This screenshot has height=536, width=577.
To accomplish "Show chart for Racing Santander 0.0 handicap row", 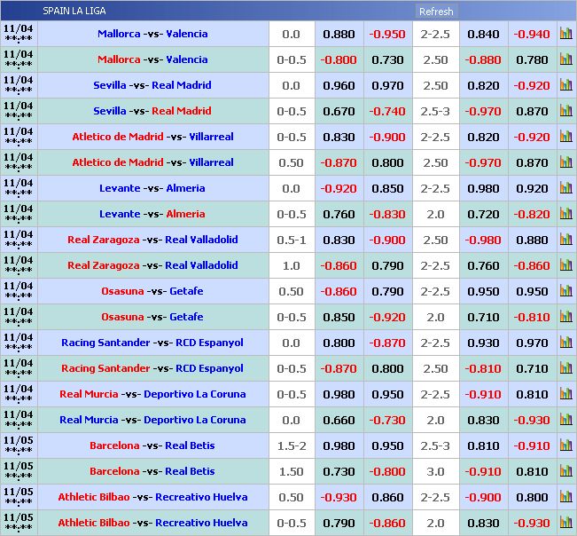I will point(565,343).
